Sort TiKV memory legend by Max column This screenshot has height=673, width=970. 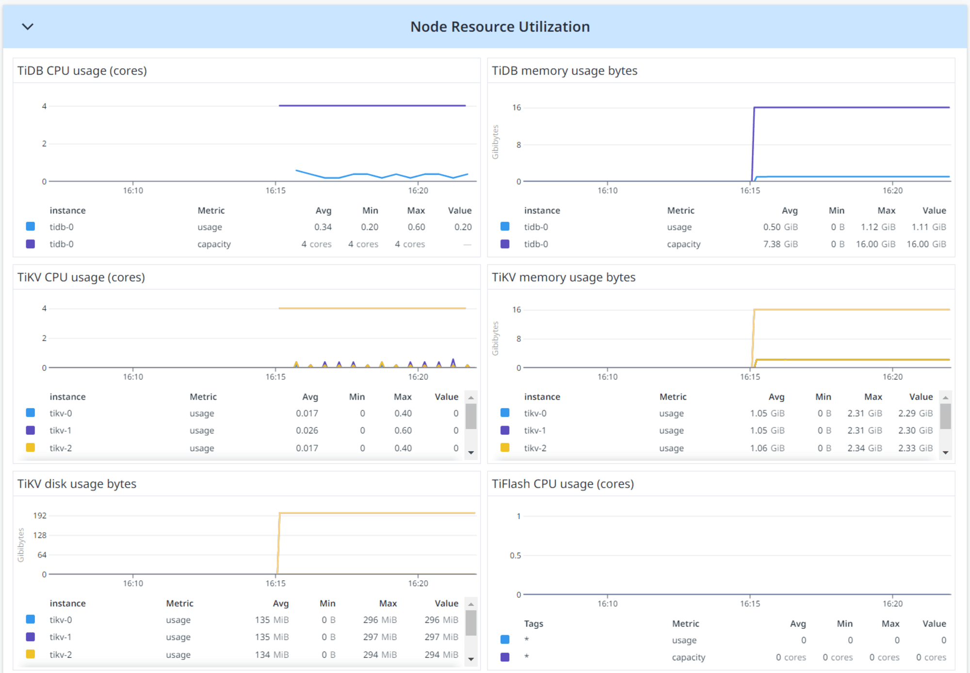(x=873, y=397)
